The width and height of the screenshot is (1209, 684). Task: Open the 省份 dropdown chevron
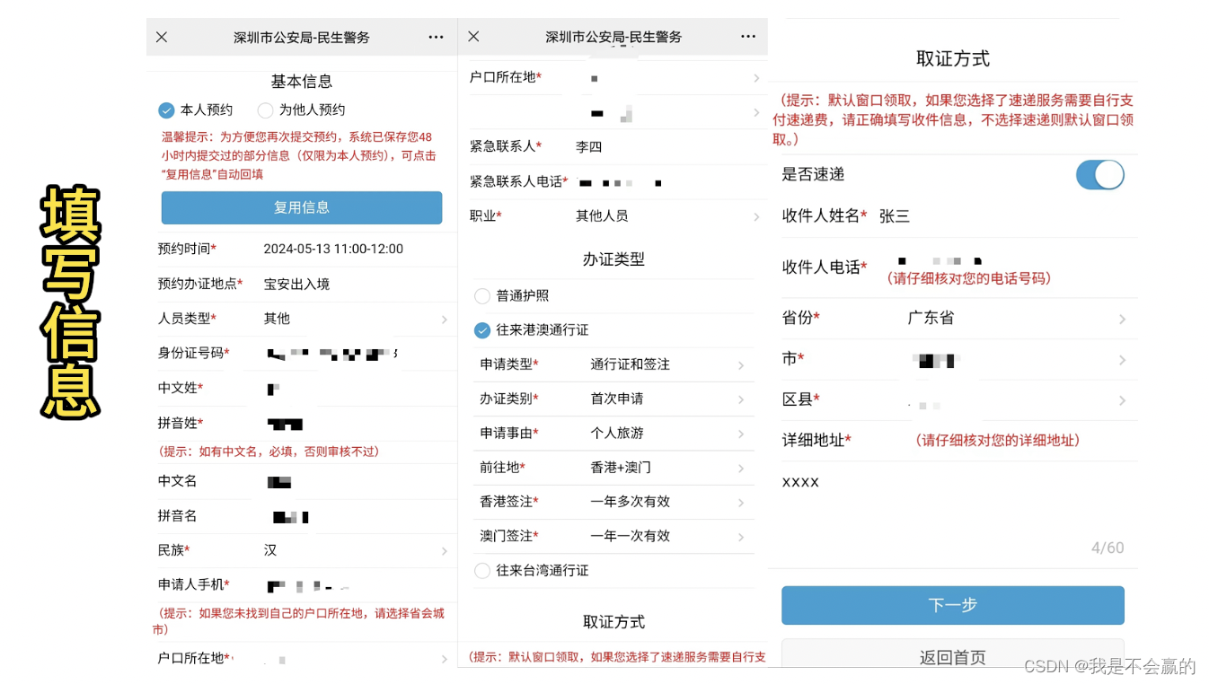pos(1122,319)
